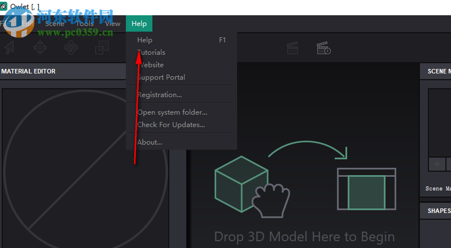Open Support Portal entry
Screen dimensions: 451x248
(181, 77)
